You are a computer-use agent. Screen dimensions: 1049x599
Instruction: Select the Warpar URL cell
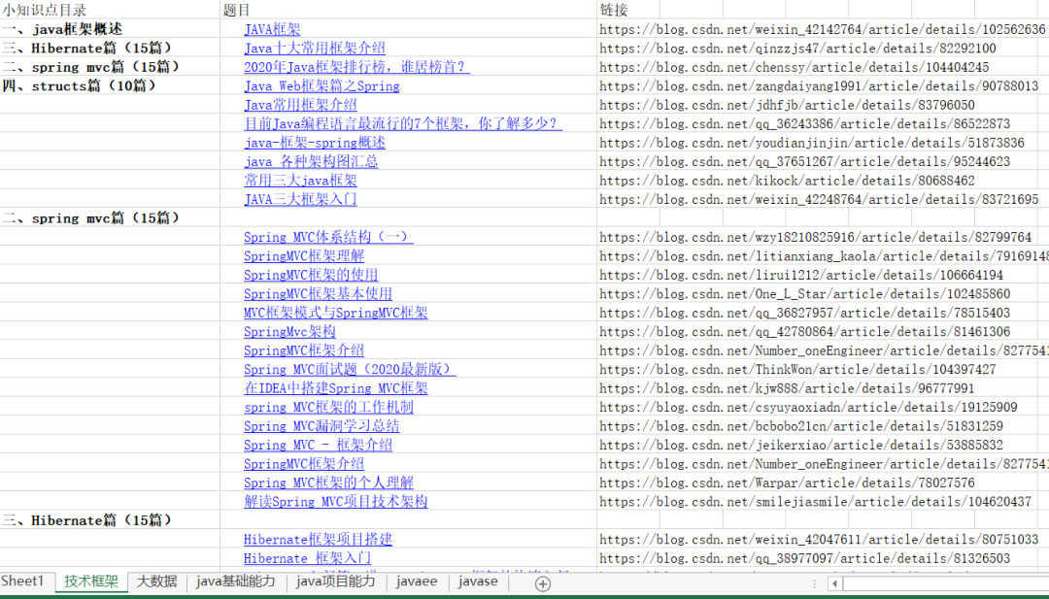pyautogui.click(x=787, y=483)
